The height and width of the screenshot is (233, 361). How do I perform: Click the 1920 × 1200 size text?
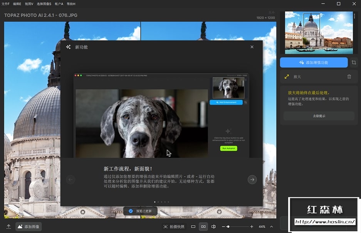[265, 18]
